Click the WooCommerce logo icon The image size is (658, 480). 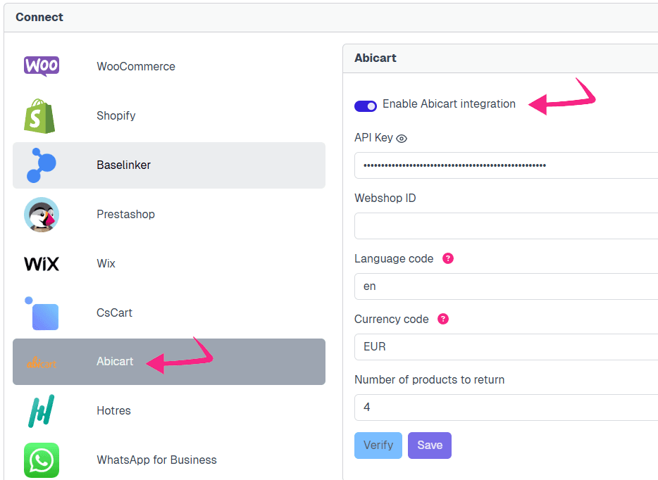tap(42, 66)
